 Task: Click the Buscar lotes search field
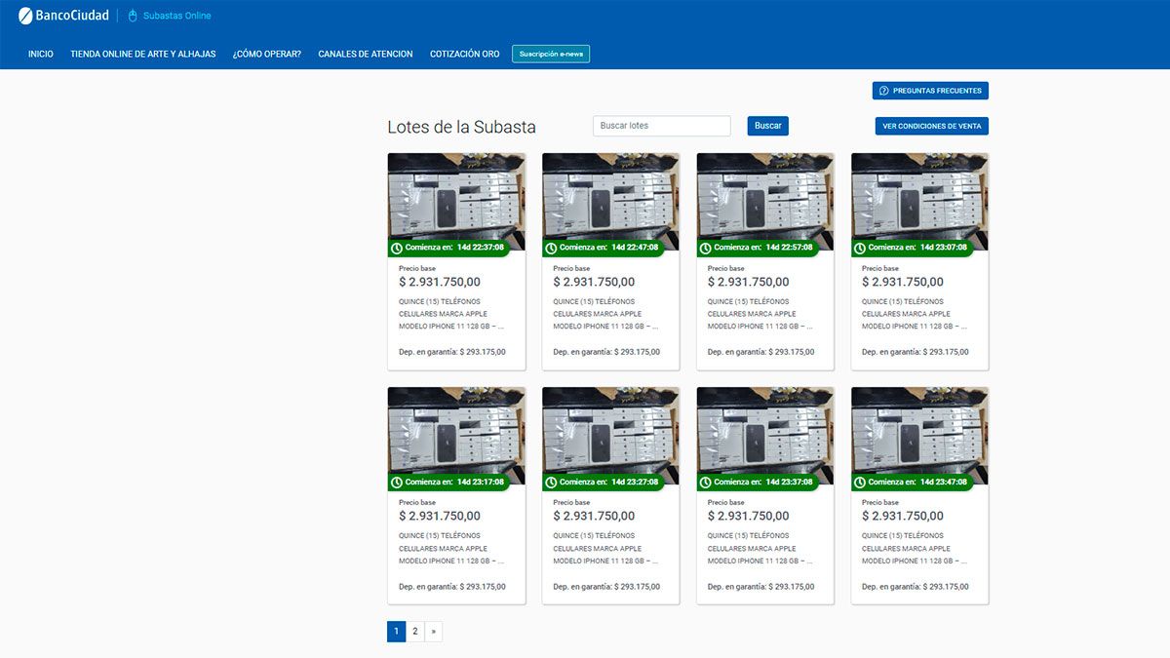tap(661, 125)
